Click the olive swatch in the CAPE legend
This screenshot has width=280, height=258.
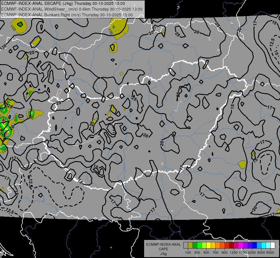[190, 245]
